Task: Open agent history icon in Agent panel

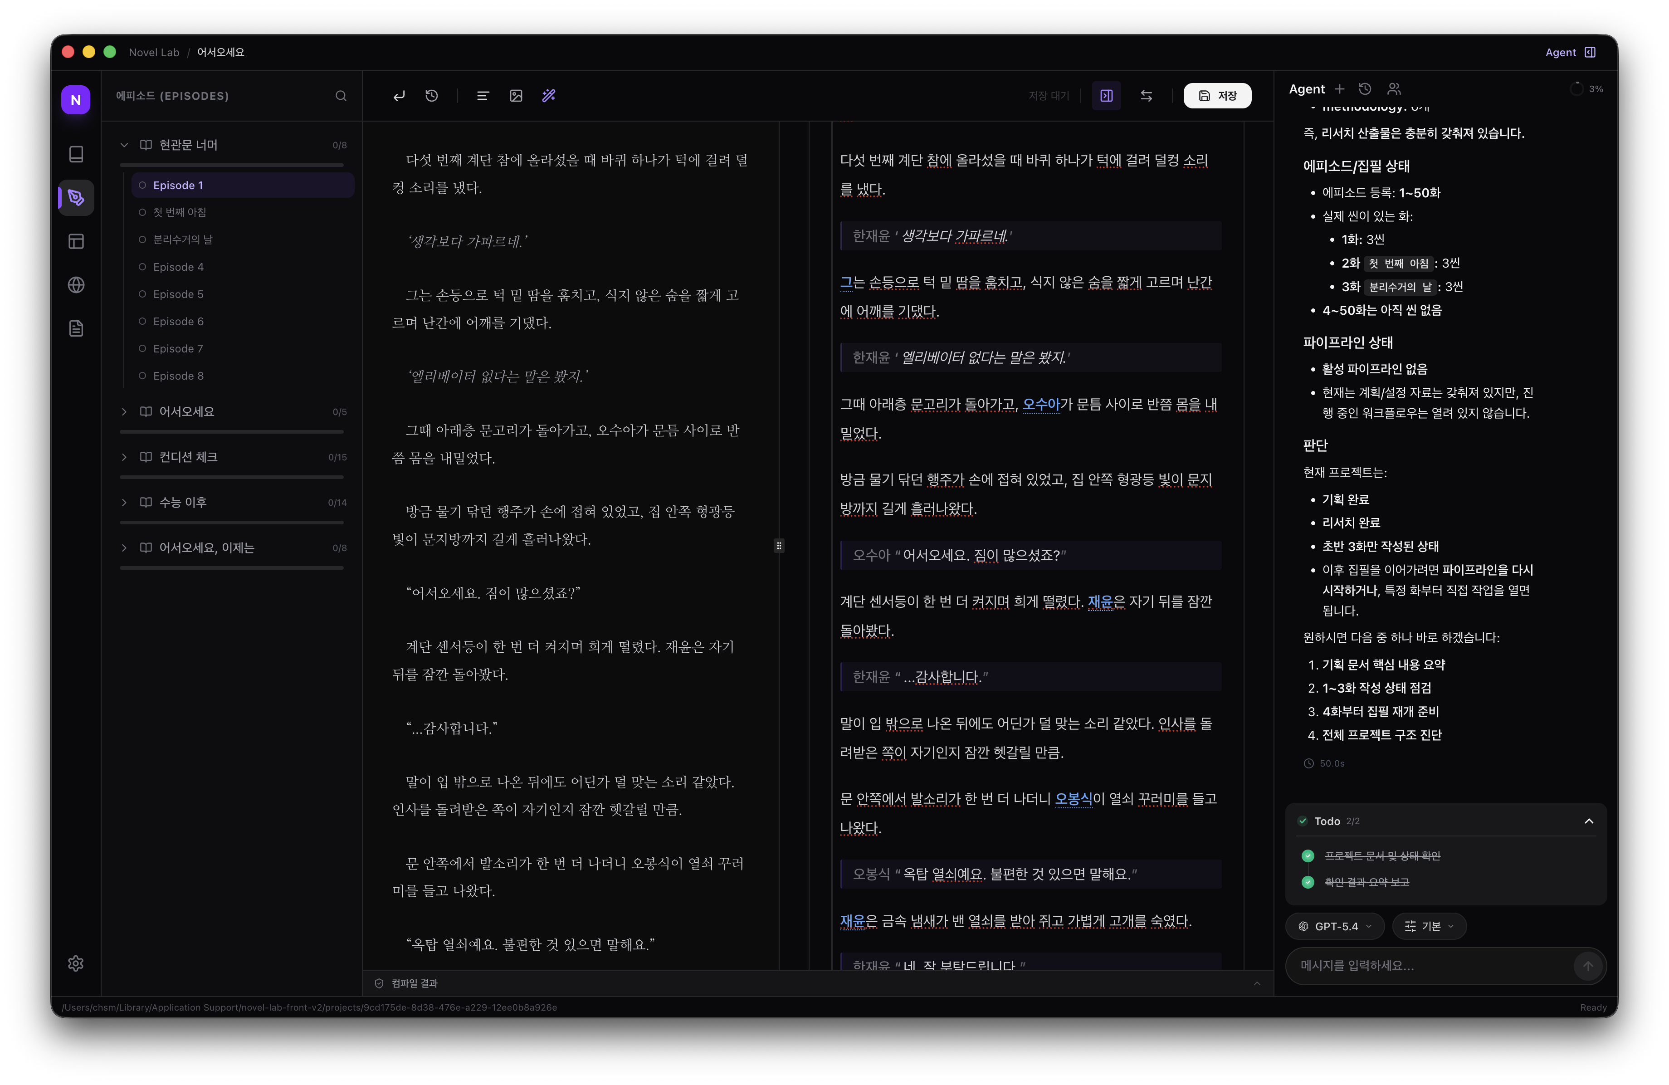Action: coord(1365,89)
